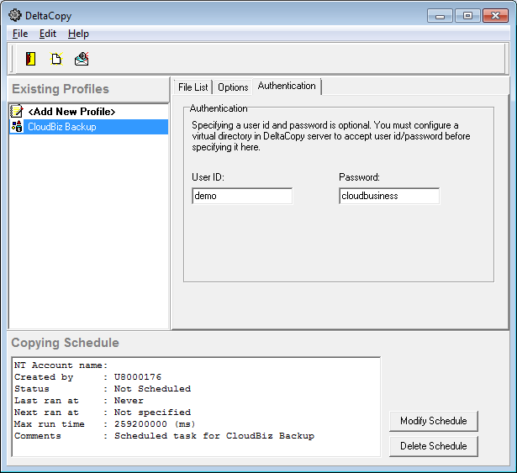Switch to the File List tab

193,87
